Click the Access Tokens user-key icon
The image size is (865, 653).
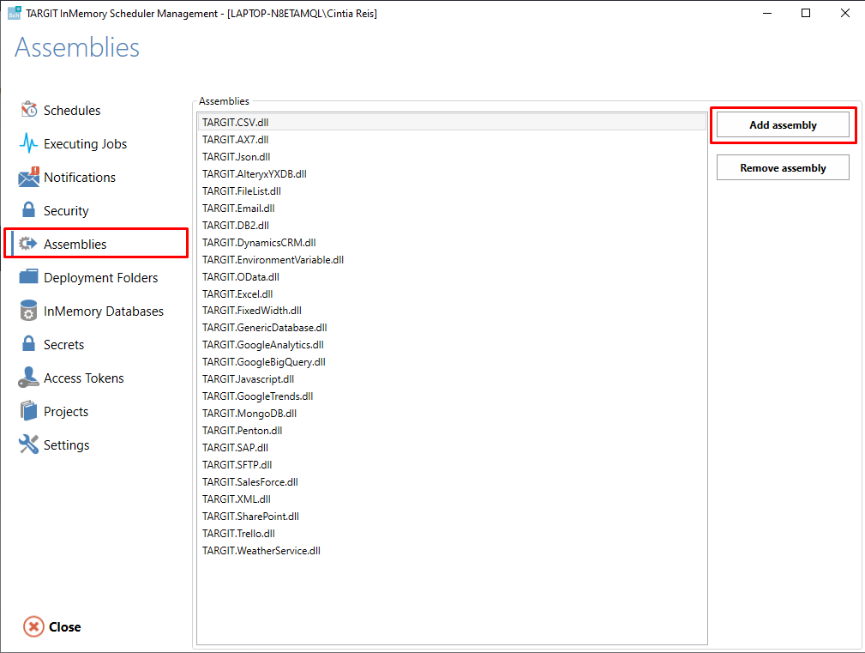[x=28, y=378]
